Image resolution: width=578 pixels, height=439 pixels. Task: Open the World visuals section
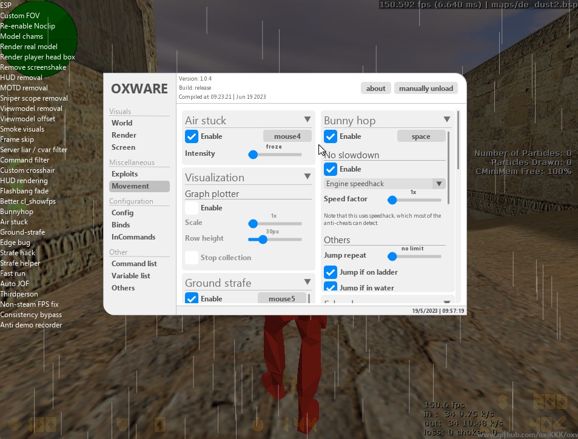pos(122,122)
